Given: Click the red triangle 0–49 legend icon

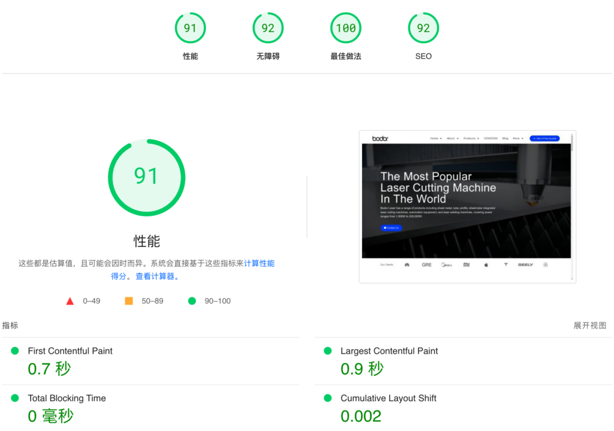Looking at the screenshot, I should (x=70, y=301).
